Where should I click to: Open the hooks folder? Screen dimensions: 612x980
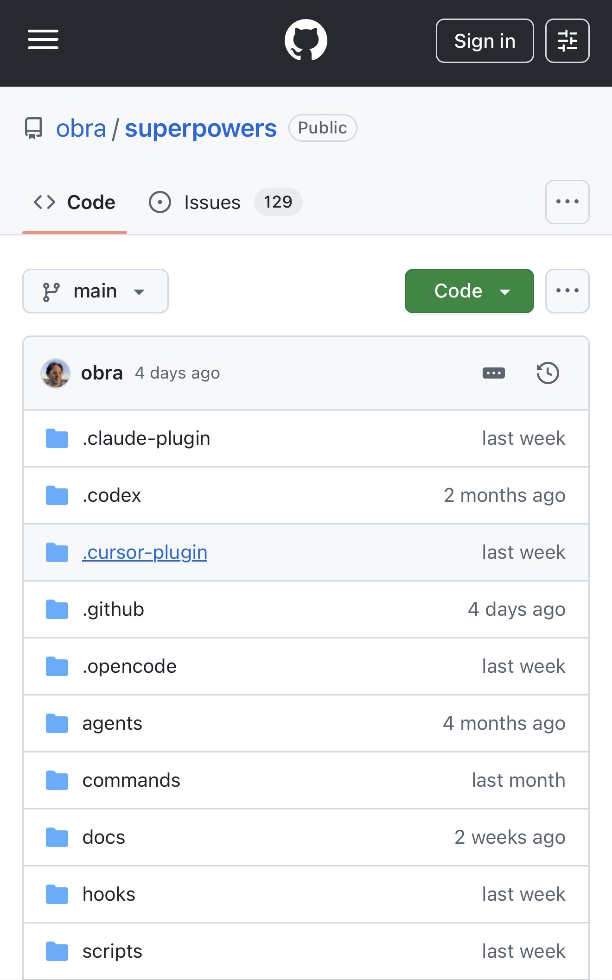pyautogui.click(x=109, y=894)
